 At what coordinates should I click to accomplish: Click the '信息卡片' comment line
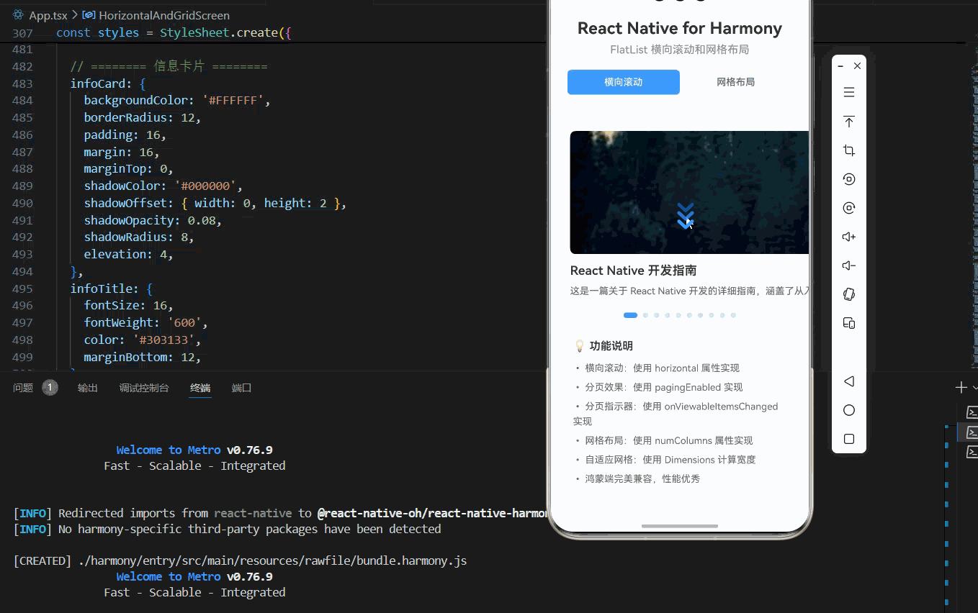pyautogui.click(x=169, y=66)
